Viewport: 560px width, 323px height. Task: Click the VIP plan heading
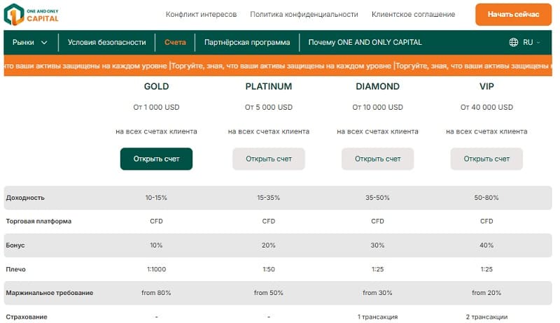[486, 87]
